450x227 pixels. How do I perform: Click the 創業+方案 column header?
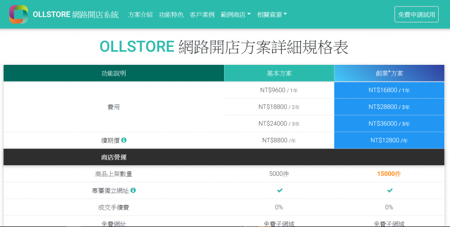389,73
